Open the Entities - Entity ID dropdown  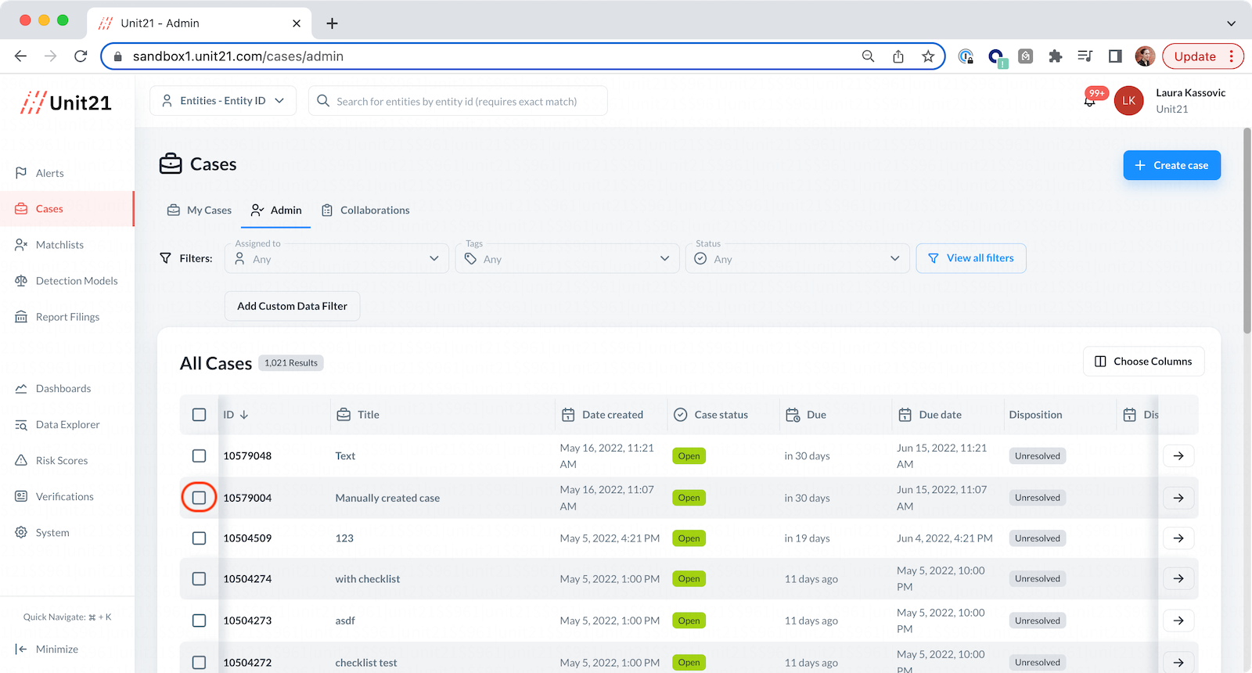coord(223,101)
